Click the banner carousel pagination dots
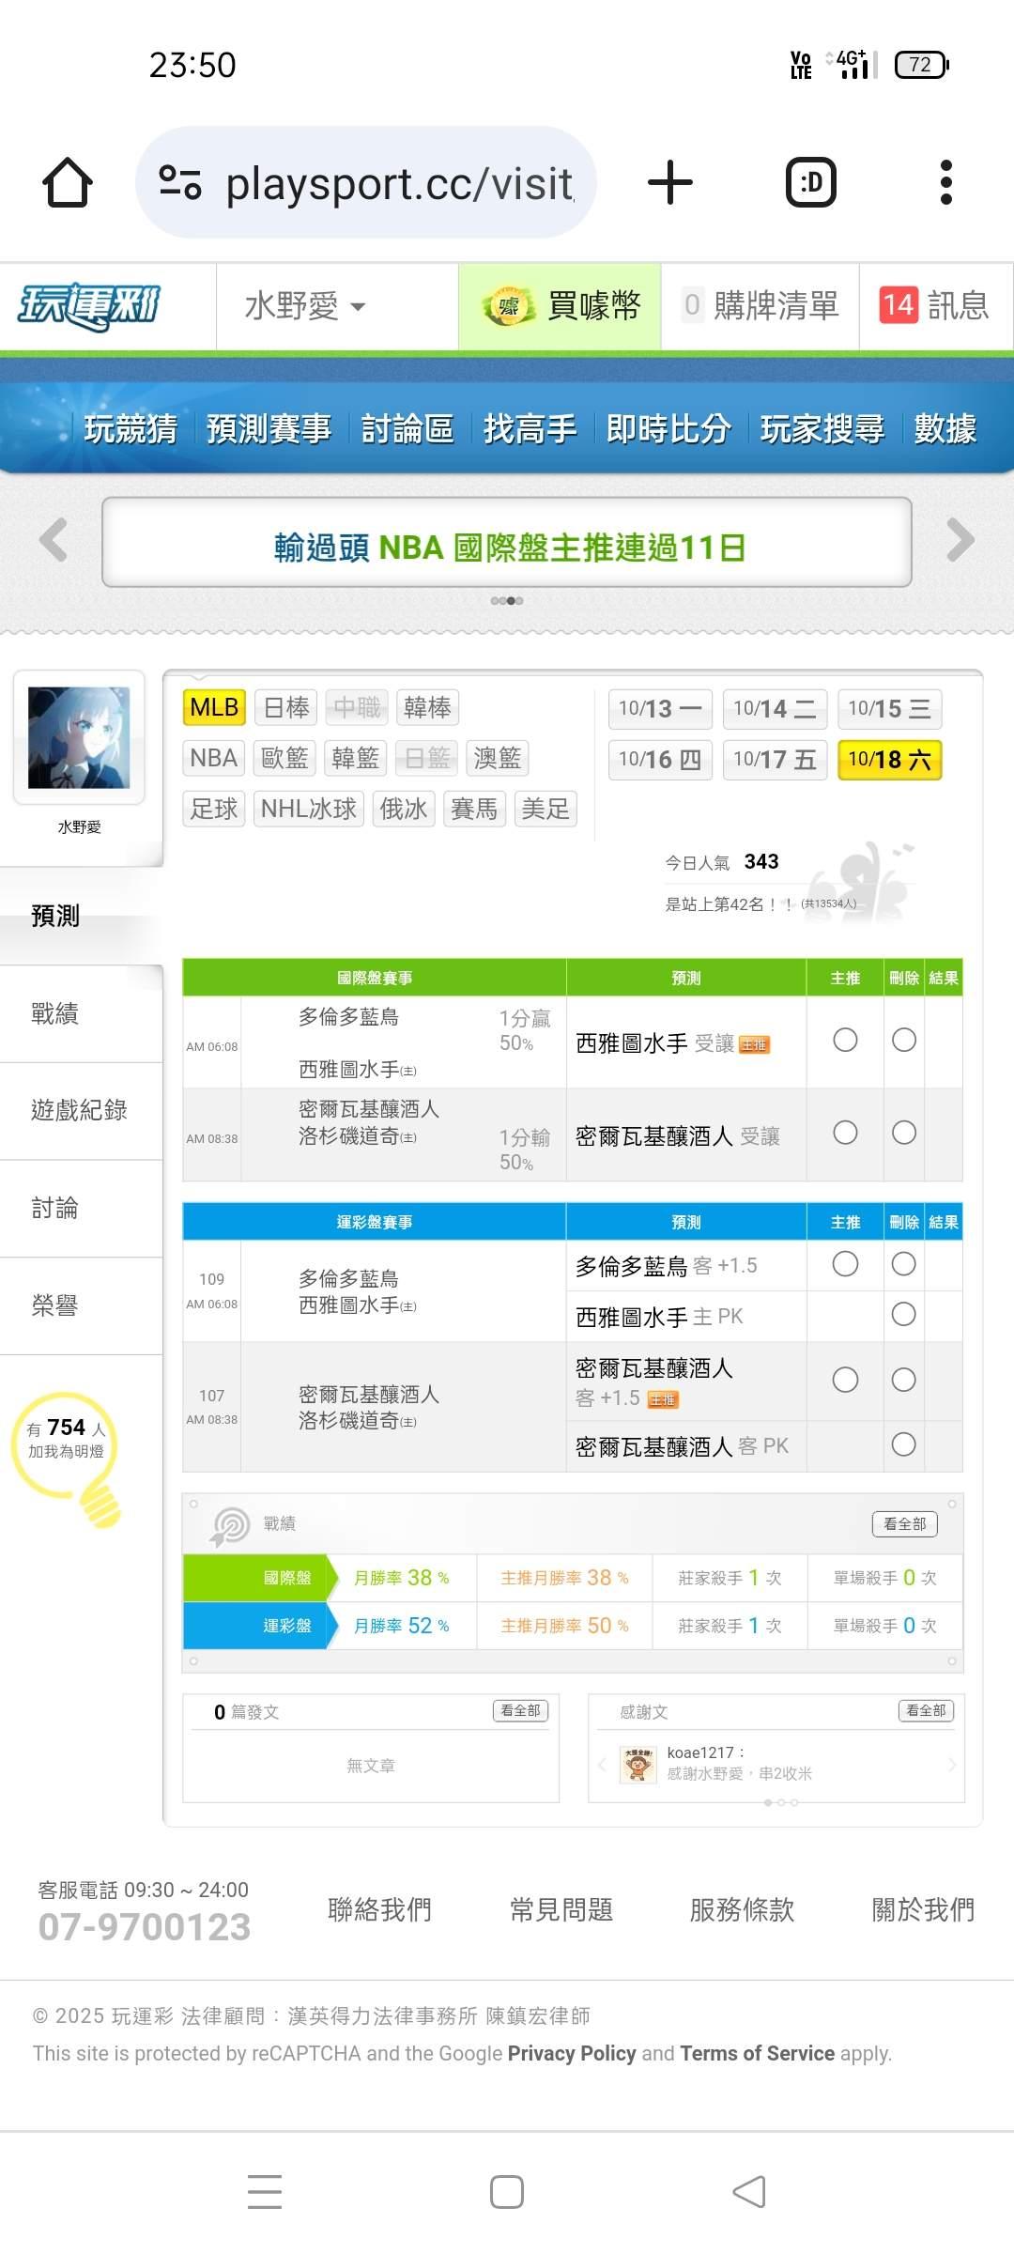1014x2254 pixels. pyautogui.click(x=507, y=601)
